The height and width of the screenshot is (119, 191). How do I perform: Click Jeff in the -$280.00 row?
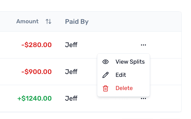tap(71, 45)
